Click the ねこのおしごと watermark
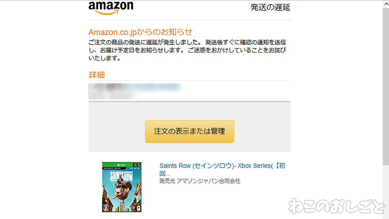 pos(336,206)
